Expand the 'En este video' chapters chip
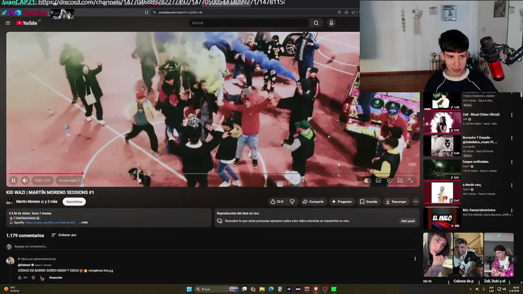Image resolution: width=523 pixels, height=294 pixels. [x=69, y=180]
